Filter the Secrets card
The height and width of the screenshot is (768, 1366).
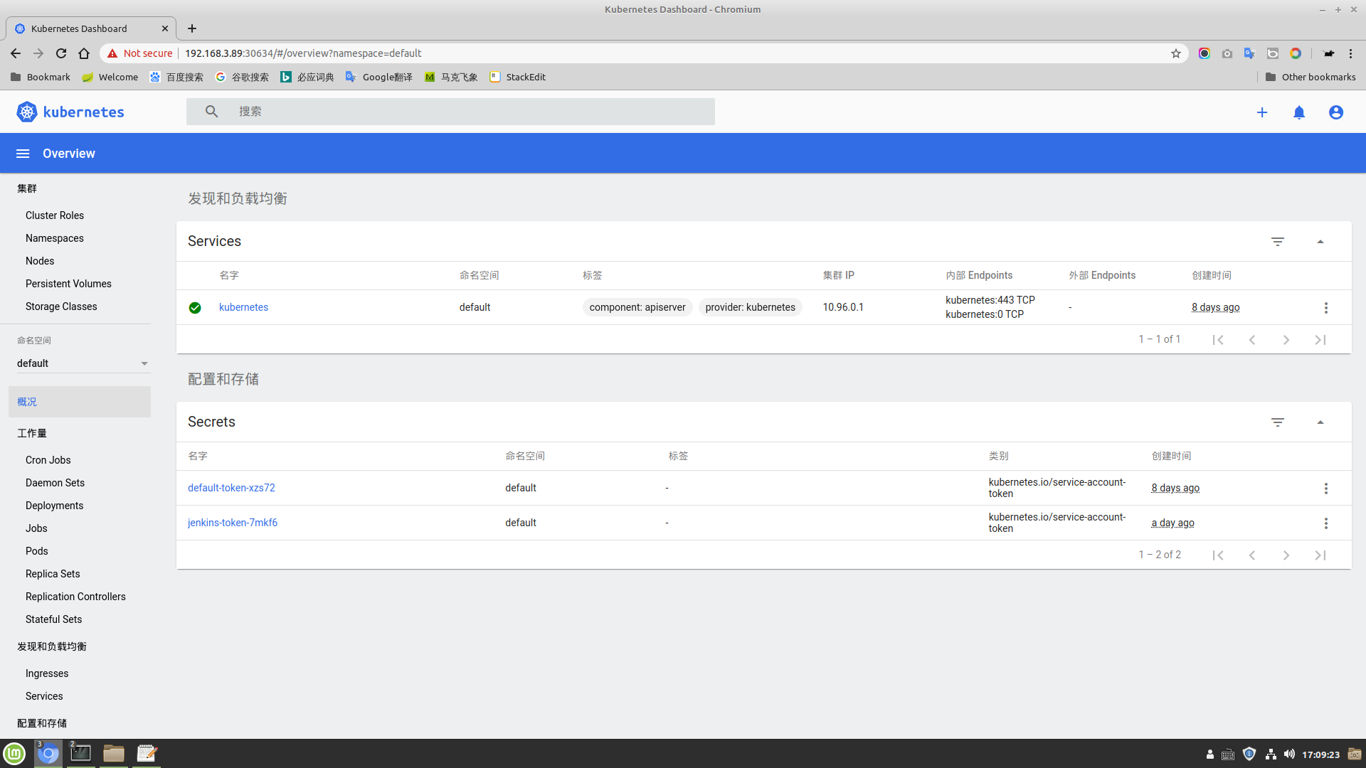pos(1278,422)
